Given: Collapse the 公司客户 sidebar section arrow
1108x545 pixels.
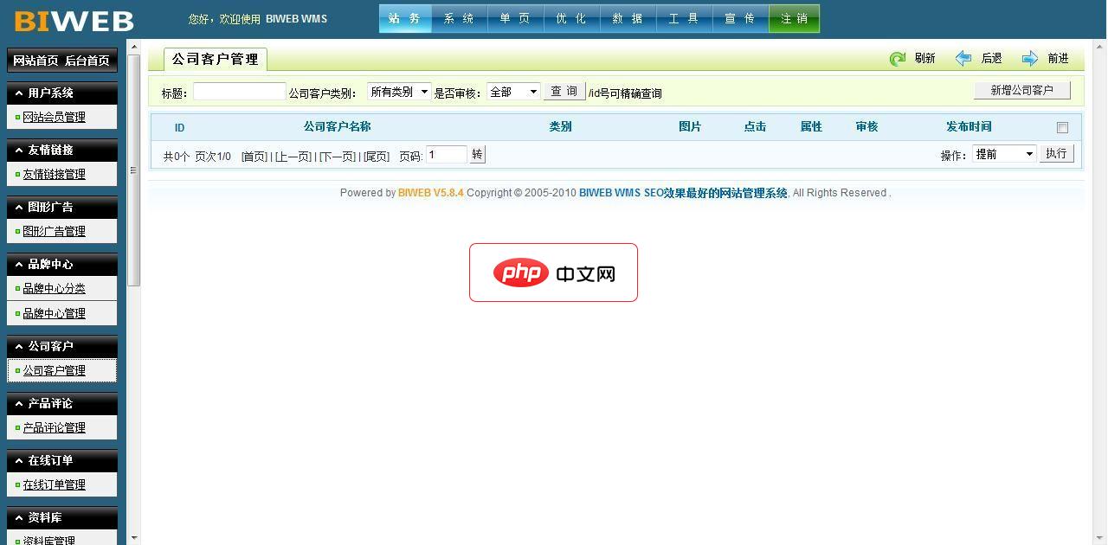Looking at the screenshot, I should 20,345.
